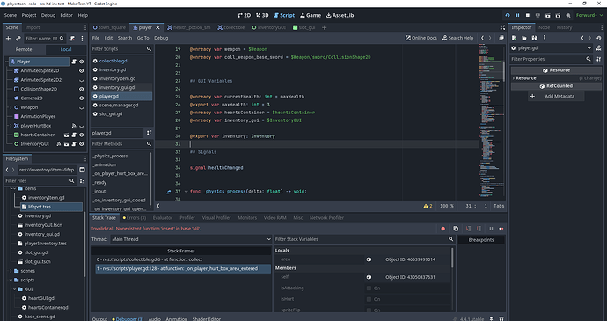The image size is (607, 321).
Task: Sort files icon beside Filter Files
Action: (82, 181)
